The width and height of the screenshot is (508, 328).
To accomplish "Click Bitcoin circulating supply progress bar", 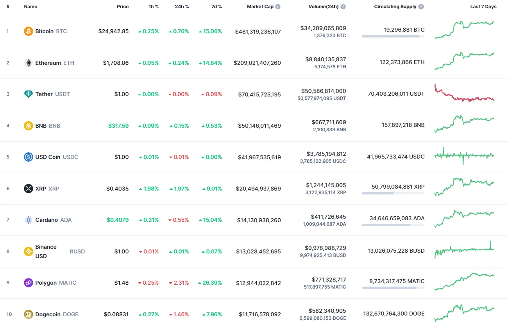I will (393, 36).
